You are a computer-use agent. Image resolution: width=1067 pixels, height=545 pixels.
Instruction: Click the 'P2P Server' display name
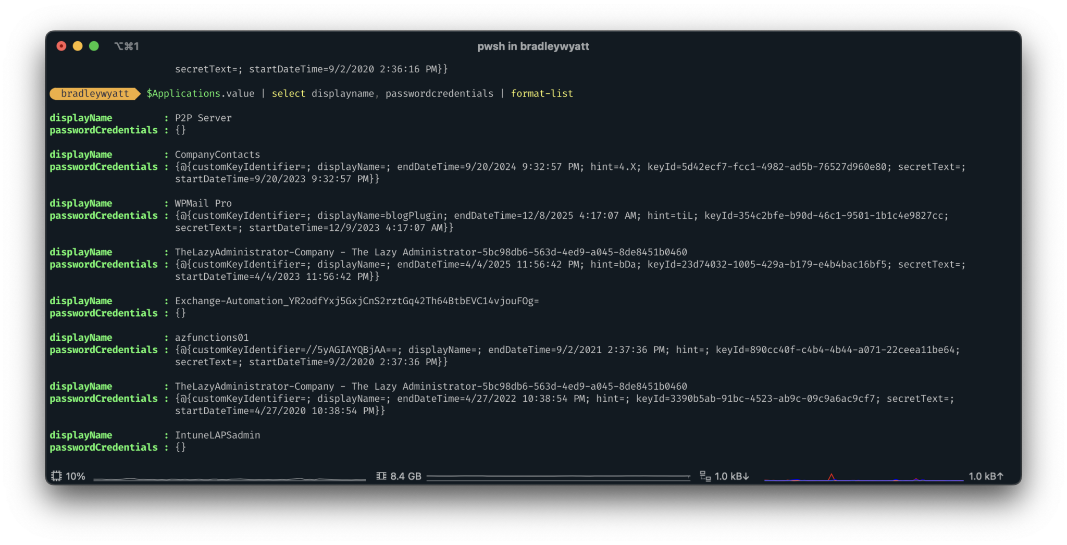pyautogui.click(x=203, y=118)
